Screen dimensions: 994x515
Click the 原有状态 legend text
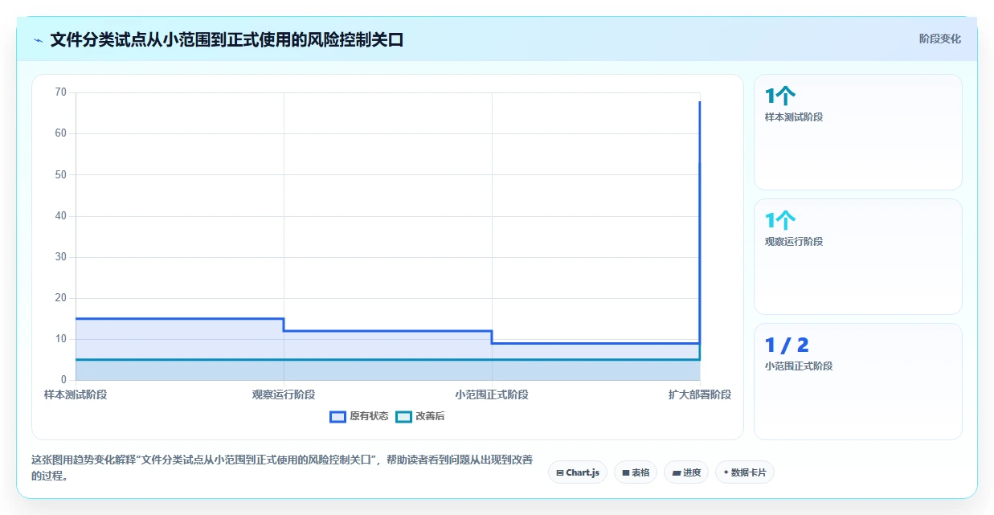click(x=369, y=416)
